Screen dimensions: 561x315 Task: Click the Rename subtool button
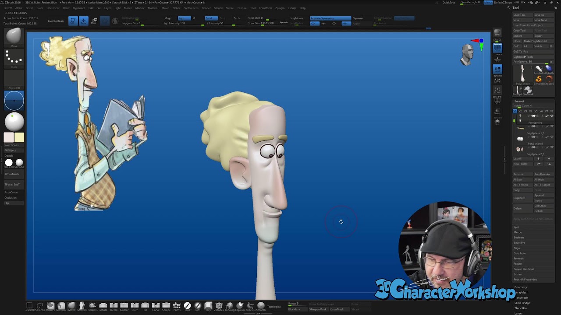click(x=522, y=174)
